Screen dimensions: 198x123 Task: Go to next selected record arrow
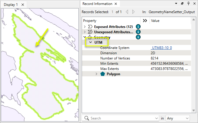pos(133,12)
